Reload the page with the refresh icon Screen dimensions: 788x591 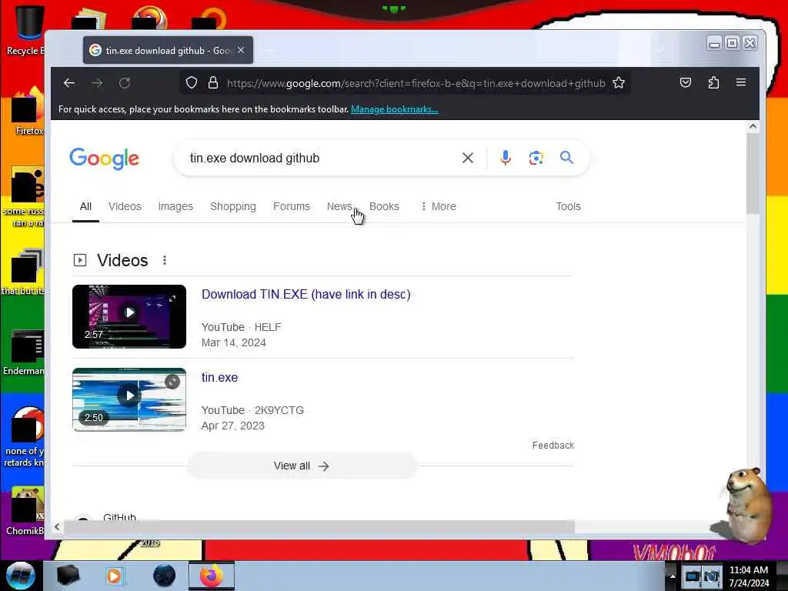[x=125, y=83]
